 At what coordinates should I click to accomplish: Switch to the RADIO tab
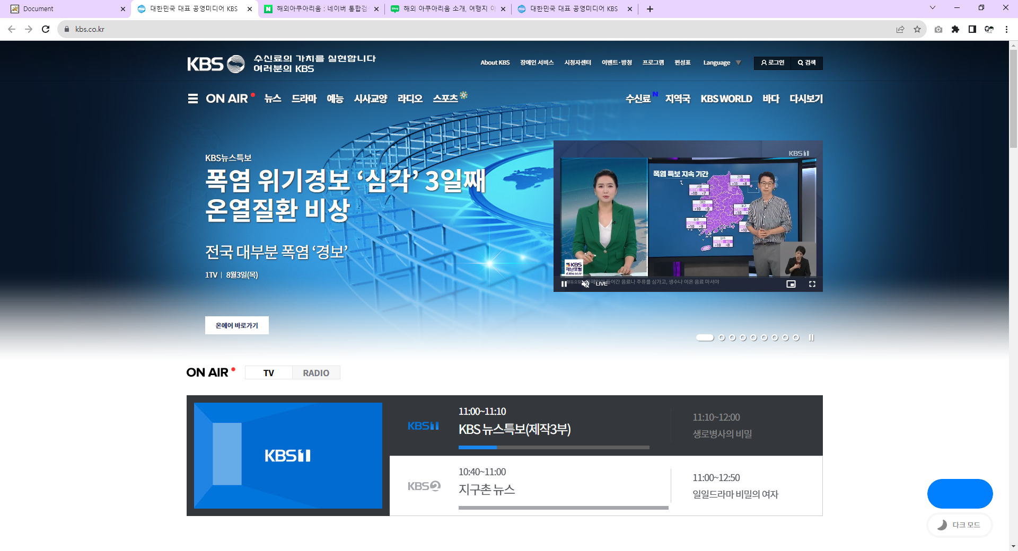(x=316, y=373)
